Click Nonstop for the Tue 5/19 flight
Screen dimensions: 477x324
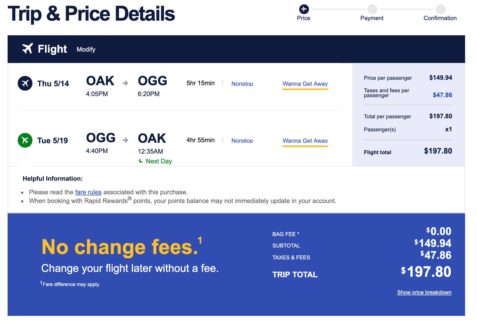(x=242, y=141)
